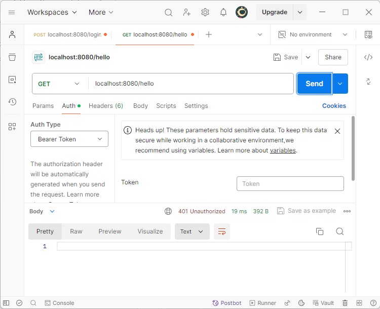The width and height of the screenshot is (380, 309).
Task: Switch to the Headers (6) tab
Action: pyautogui.click(x=105, y=106)
